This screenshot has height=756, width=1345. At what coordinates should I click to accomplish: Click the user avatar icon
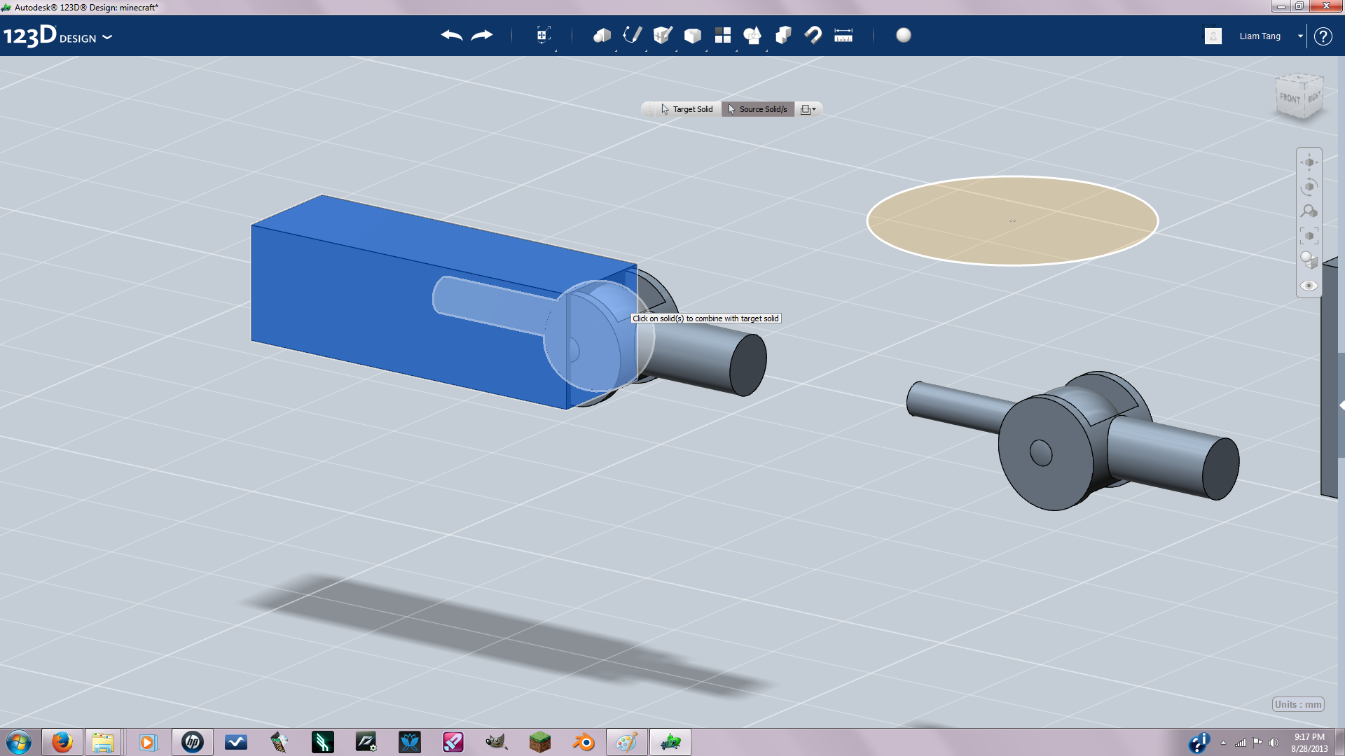1213,36
